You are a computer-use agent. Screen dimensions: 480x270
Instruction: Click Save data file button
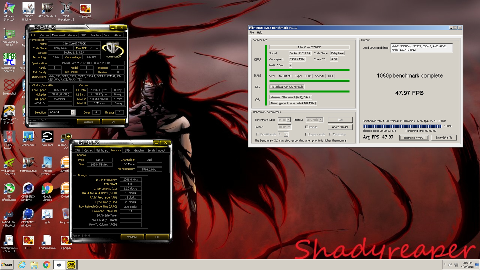pyautogui.click(x=444, y=137)
